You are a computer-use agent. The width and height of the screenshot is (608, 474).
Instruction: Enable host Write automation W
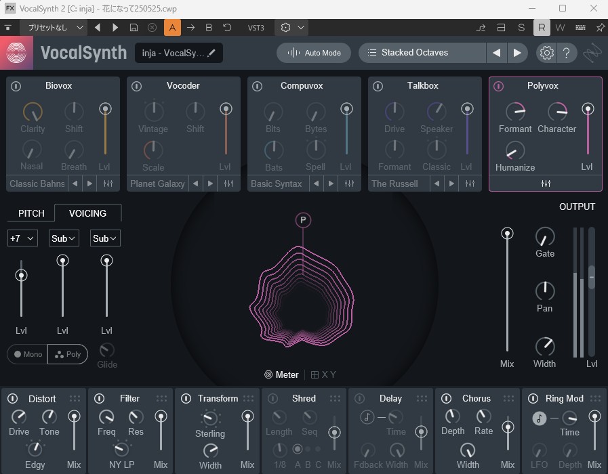pos(560,28)
